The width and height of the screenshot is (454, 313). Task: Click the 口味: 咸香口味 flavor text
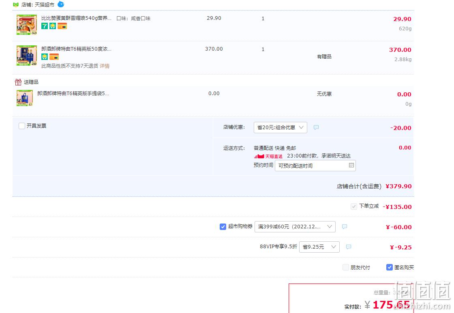pos(133,19)
